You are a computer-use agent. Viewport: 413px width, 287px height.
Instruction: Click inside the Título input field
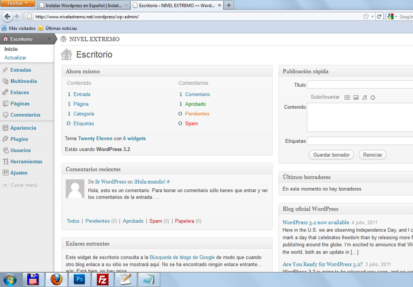(359, 85)
